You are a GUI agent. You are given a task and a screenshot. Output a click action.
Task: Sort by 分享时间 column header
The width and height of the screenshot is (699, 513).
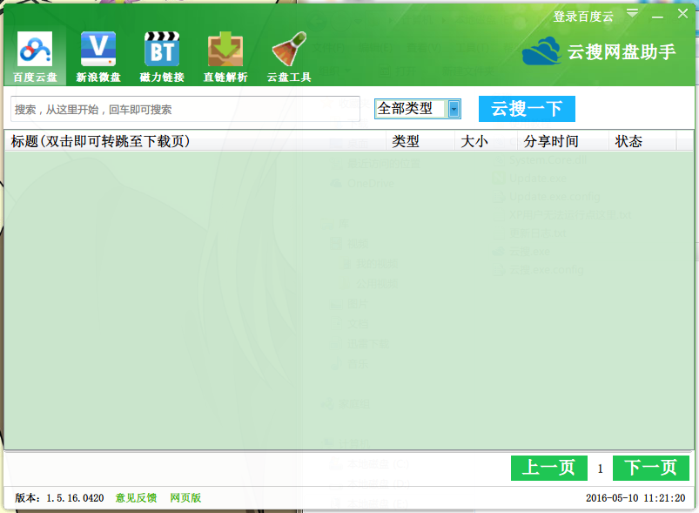click(563, 141)
